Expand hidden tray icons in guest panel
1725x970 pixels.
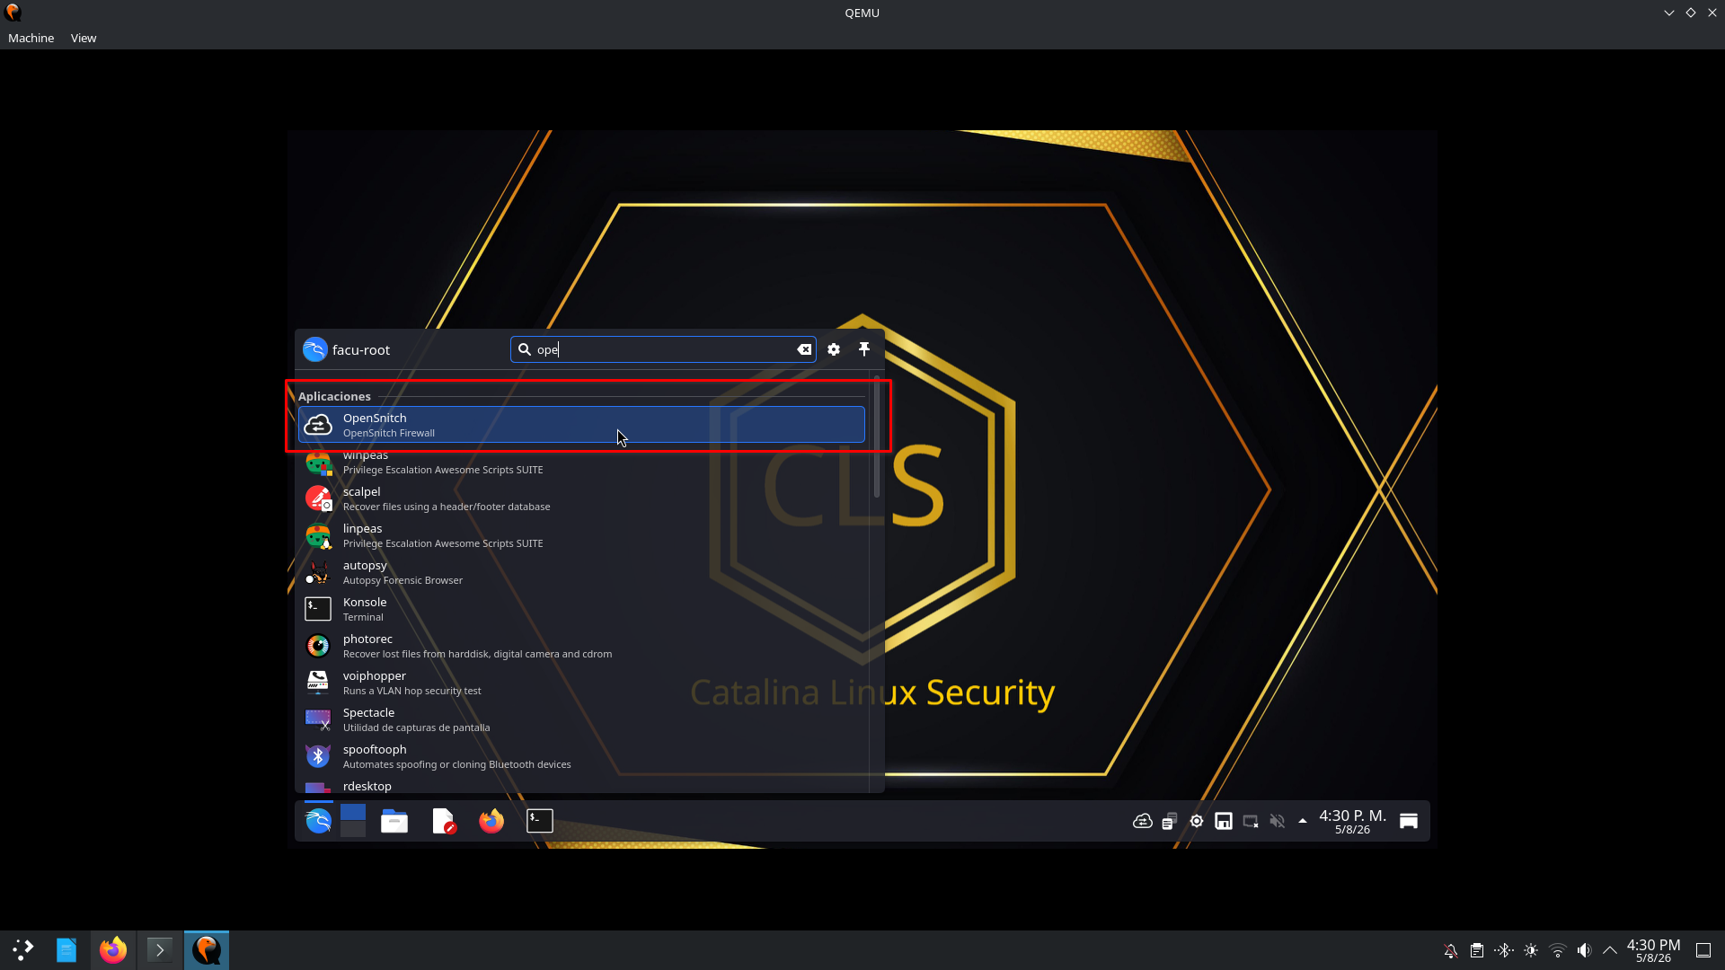point(1303,821)
